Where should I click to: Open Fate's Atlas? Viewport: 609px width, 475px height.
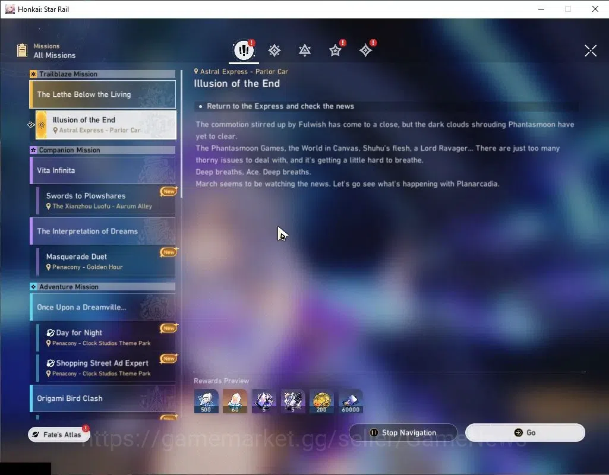(59, 435)
